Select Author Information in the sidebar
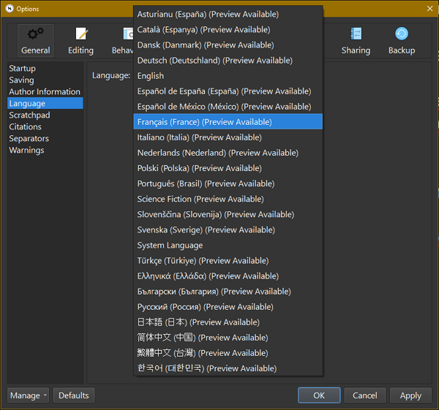Screen dimensions: 439x410 45,92
